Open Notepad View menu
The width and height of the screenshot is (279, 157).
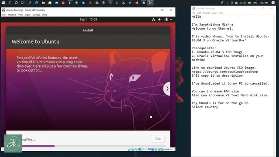coord(214,13)
